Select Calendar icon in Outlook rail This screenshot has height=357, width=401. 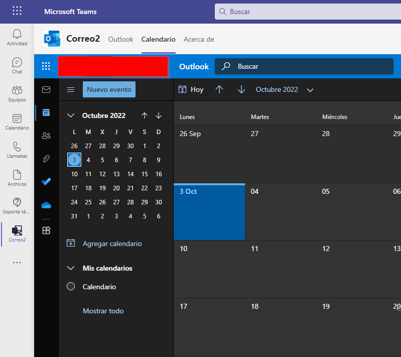[x=46, y=112]
